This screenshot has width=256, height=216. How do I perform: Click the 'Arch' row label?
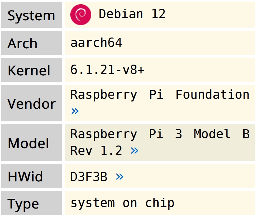tap(22, 43)
